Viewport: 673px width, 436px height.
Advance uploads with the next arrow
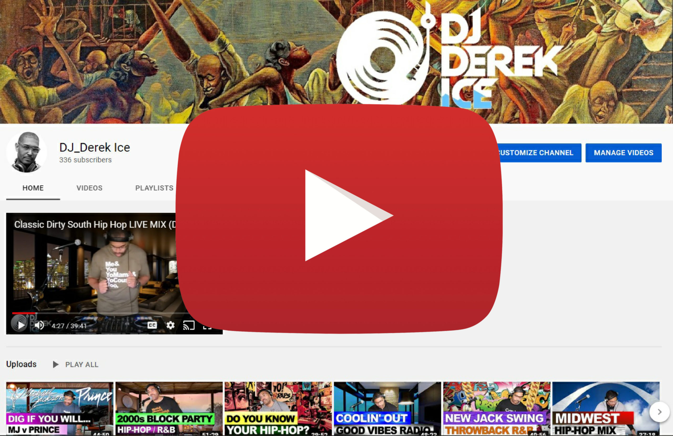coord(659,412)
